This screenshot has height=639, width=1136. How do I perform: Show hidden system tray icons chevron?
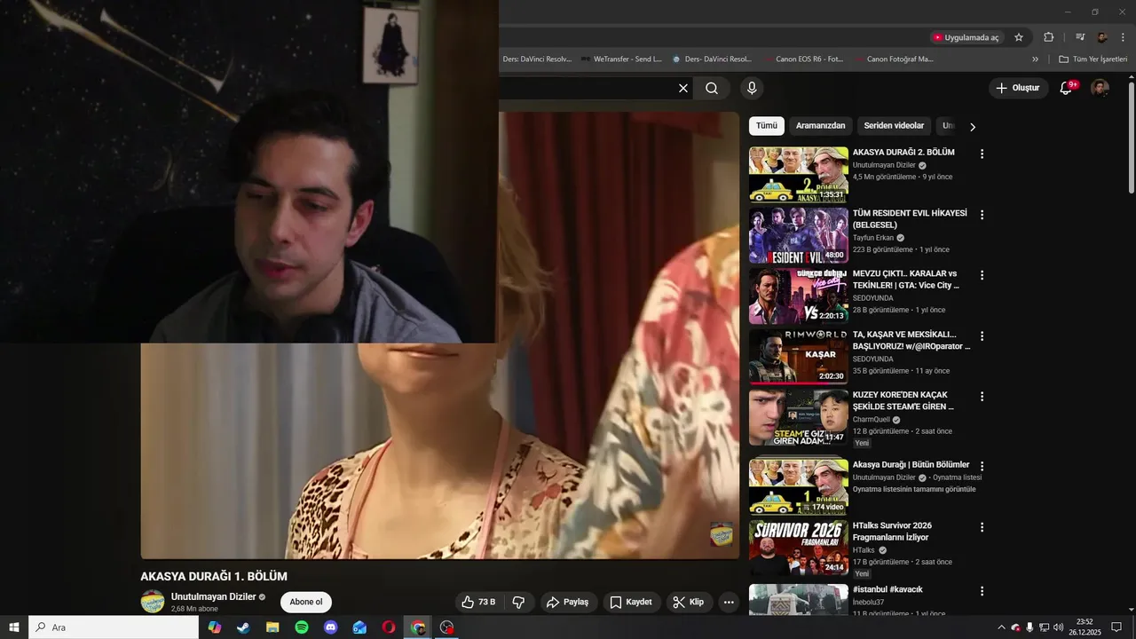(x=1002, y=627)
